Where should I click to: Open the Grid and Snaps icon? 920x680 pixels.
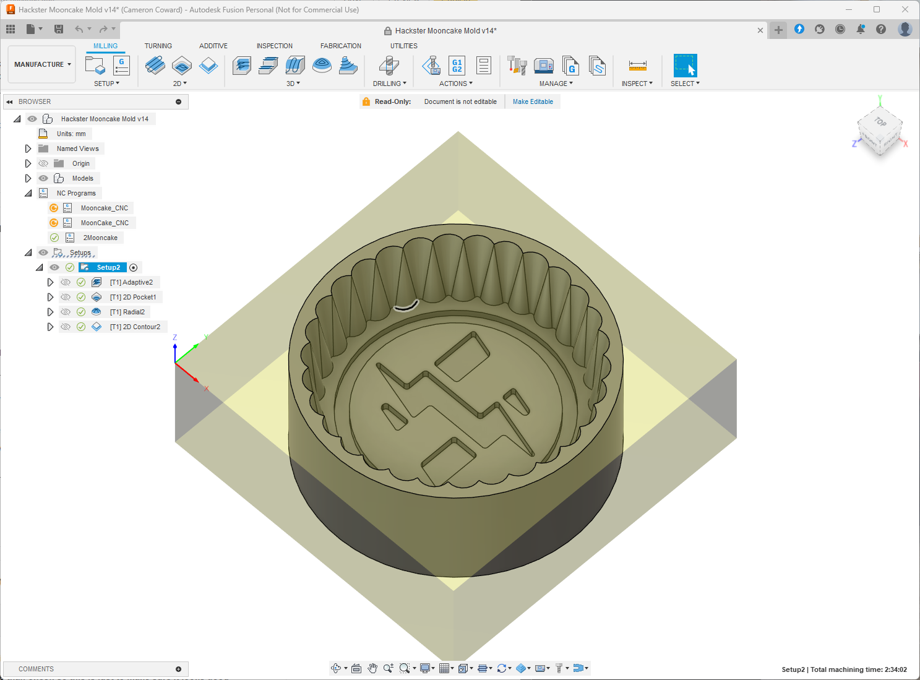[444, 668]
